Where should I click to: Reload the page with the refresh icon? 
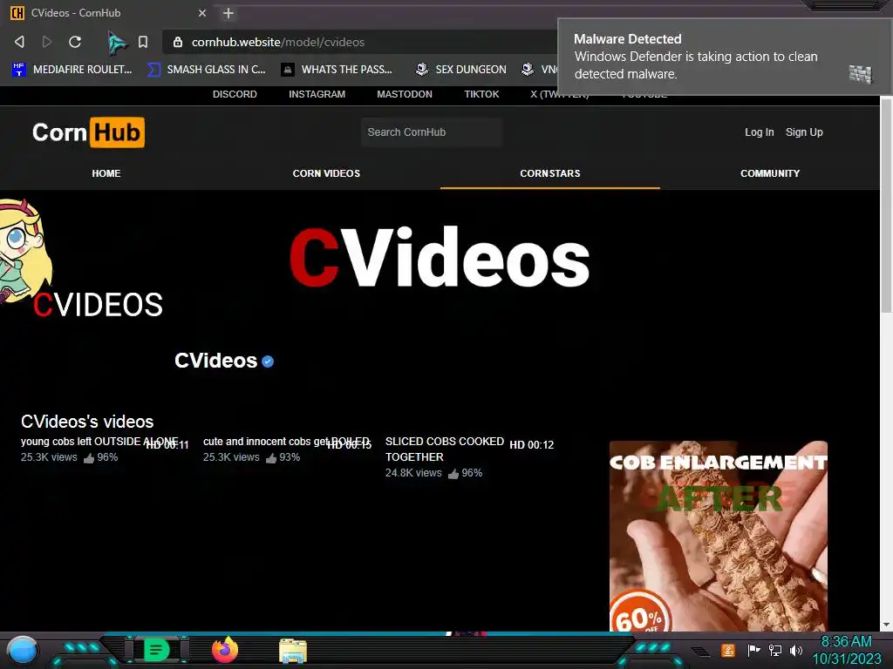pyautogui.click(x=75, y=42)
